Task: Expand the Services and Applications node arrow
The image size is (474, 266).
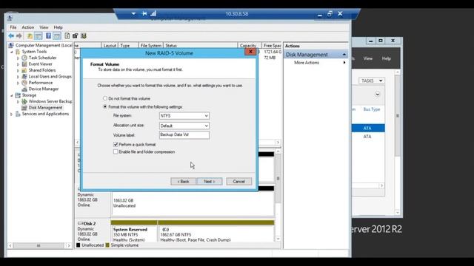Action: tap(12, 115)
